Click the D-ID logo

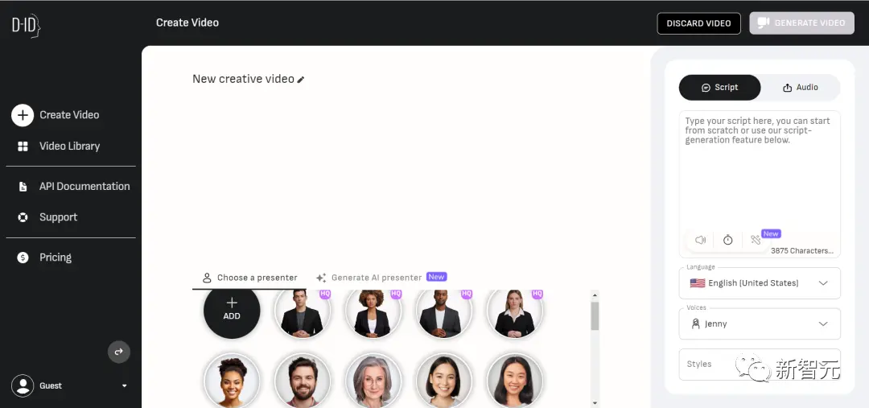click(x=26, y=26)
